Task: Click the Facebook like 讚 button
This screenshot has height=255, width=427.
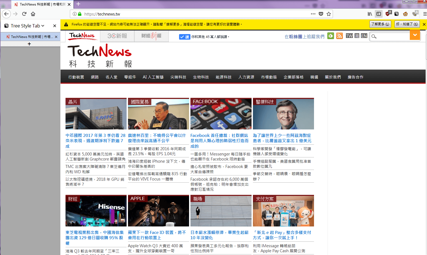Action: pos(185,37)
